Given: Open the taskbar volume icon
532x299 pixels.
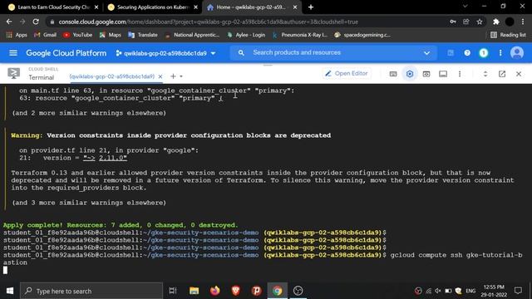Looking at the screenshot, I should point(438,291).
